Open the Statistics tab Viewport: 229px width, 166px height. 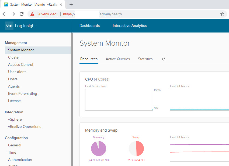pyautogui.click(x=145, y=59)
